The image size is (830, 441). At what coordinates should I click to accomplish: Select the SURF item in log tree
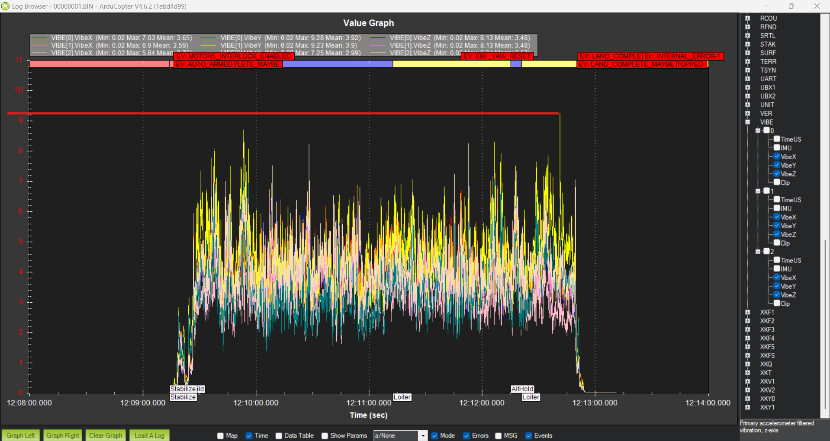coord(768,53)
